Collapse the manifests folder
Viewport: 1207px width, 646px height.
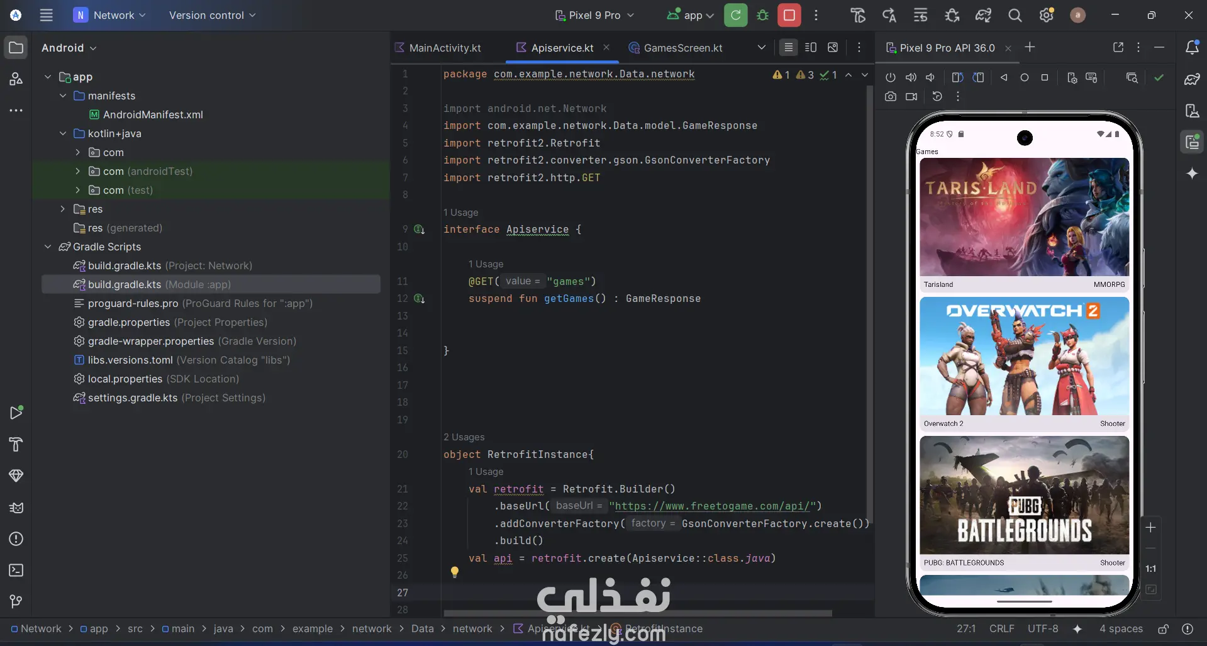click(x=63, y=96)
